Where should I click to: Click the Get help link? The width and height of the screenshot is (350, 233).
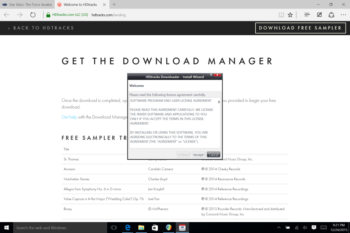point(69,117)
